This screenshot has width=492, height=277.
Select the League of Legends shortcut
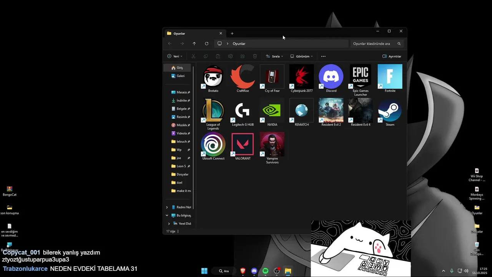pos(213,114)
